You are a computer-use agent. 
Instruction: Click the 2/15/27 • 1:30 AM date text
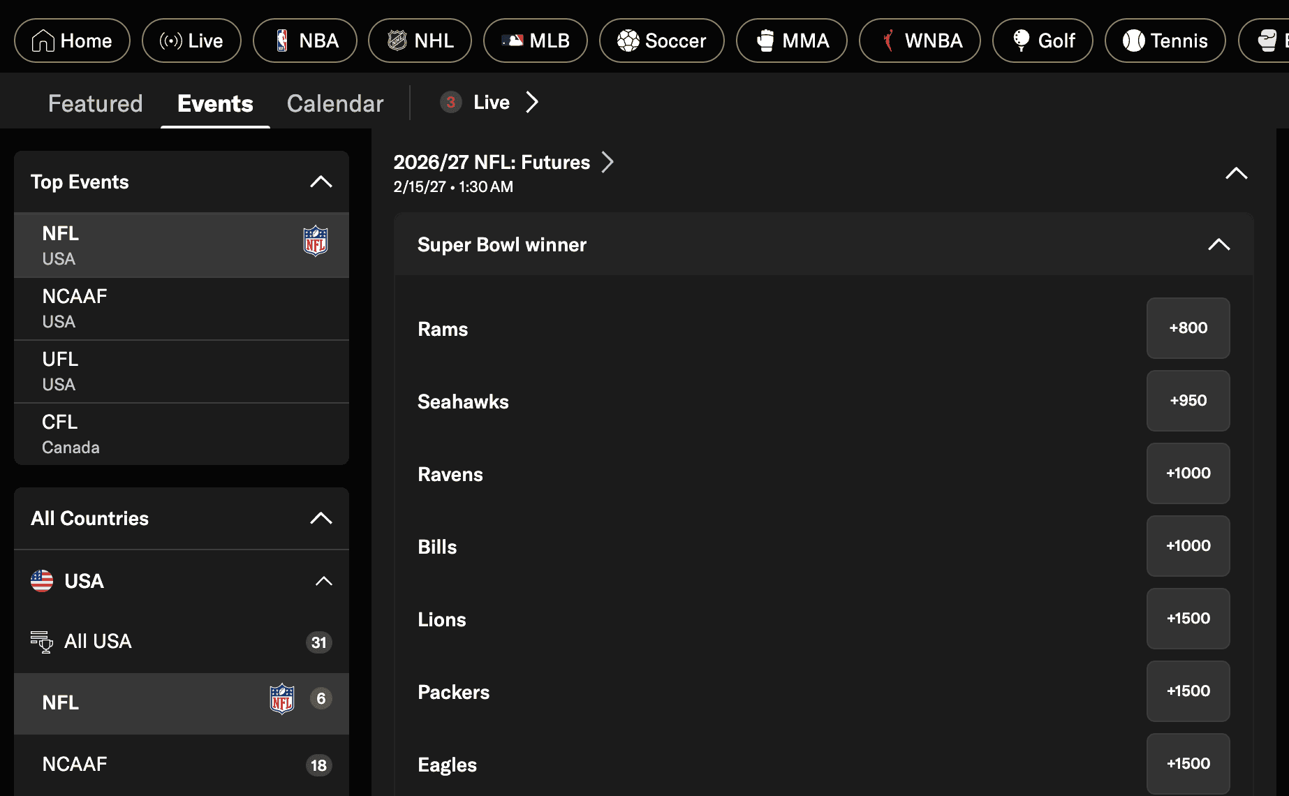click(x=453, y=186)
